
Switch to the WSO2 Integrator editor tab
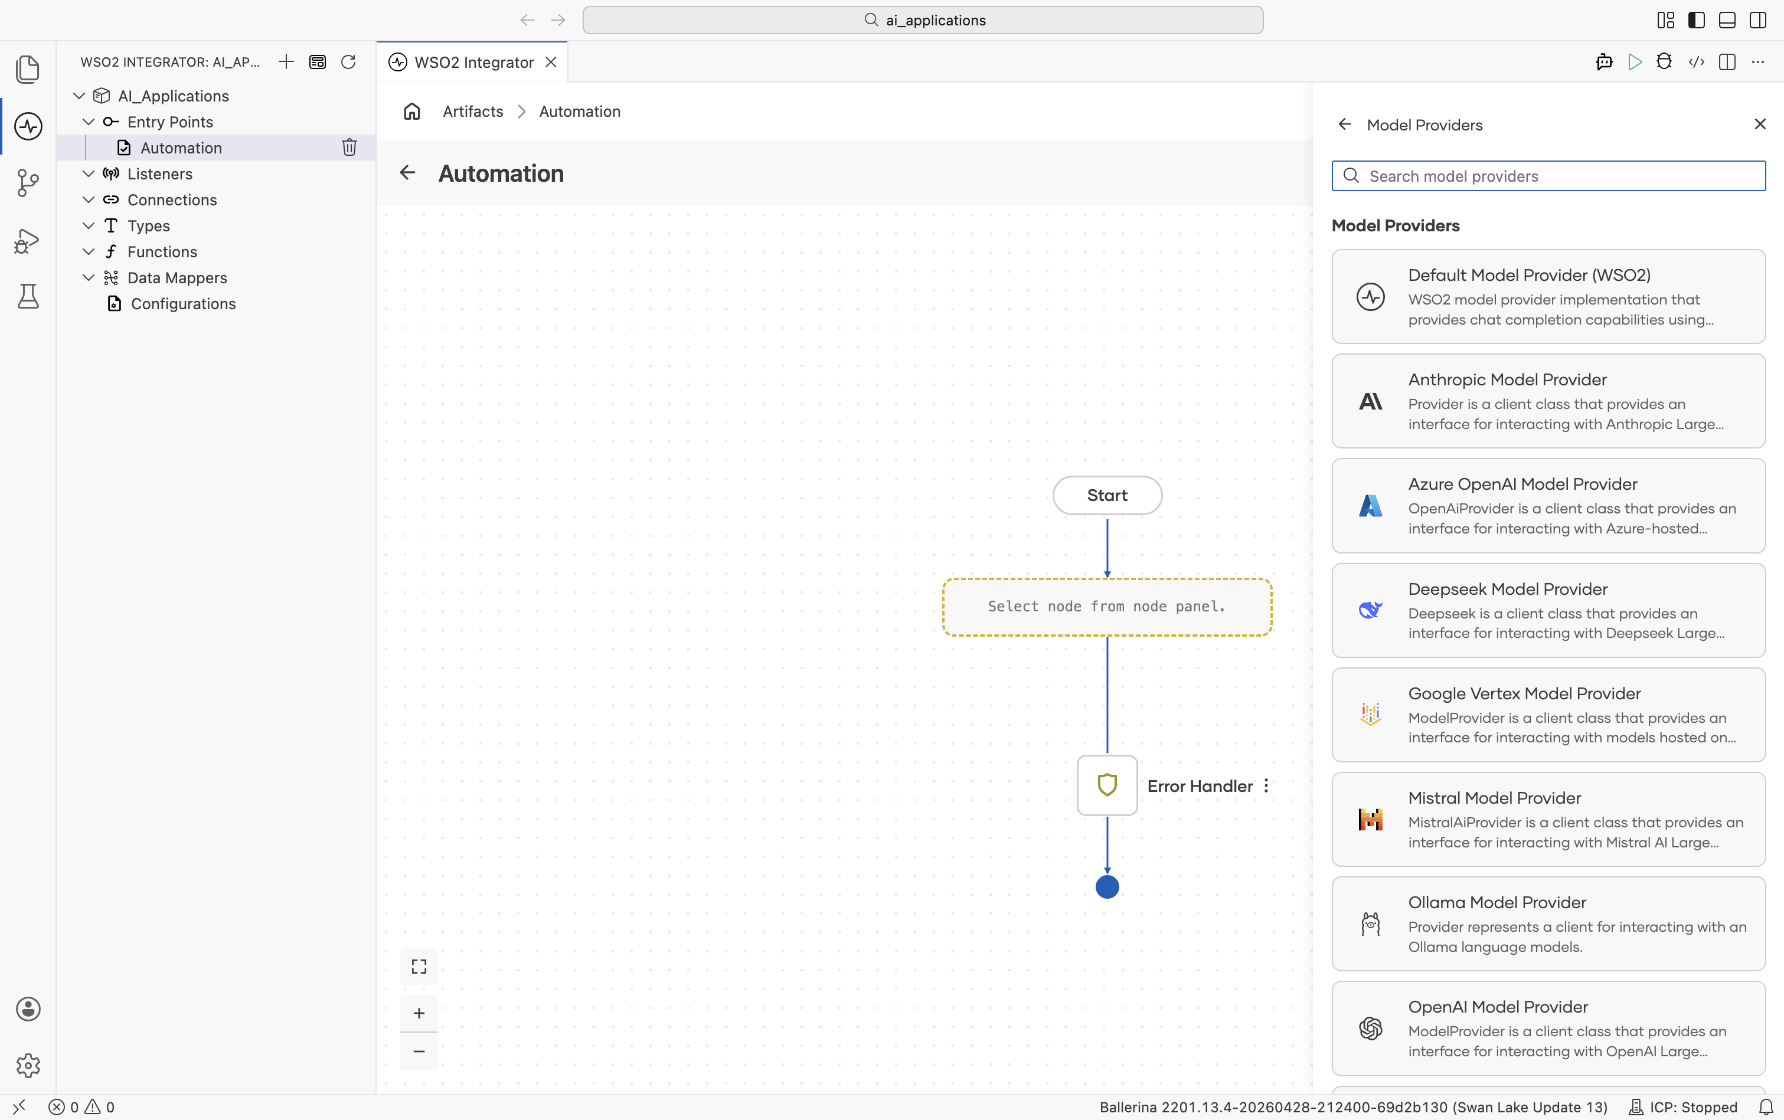(473, 62)
